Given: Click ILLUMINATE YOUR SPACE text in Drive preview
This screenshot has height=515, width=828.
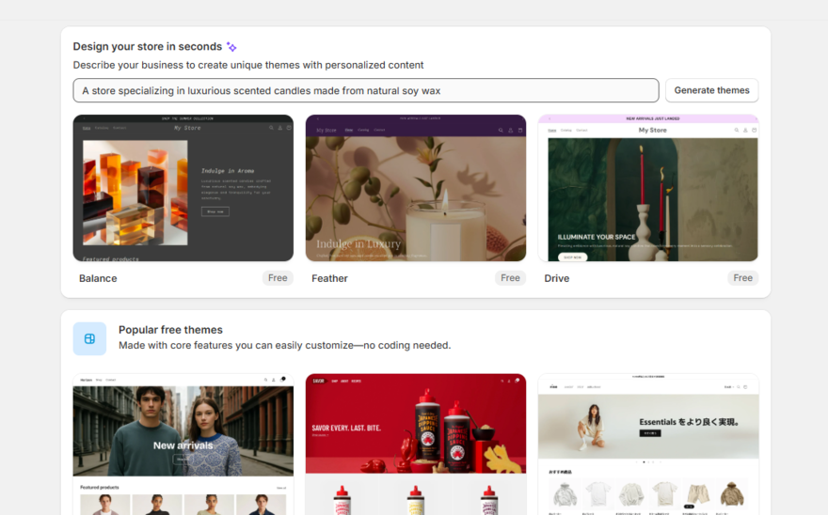Looking at the screenshot, I should [x=597, y=237].
